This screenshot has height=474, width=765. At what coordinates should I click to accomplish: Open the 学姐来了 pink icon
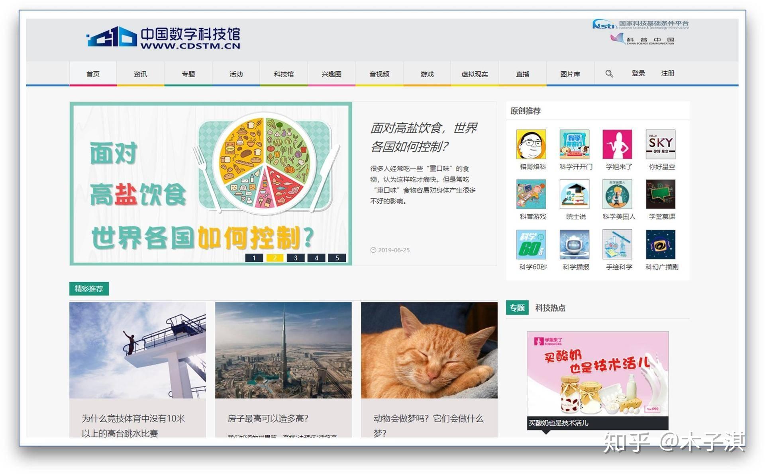[617, 144]
